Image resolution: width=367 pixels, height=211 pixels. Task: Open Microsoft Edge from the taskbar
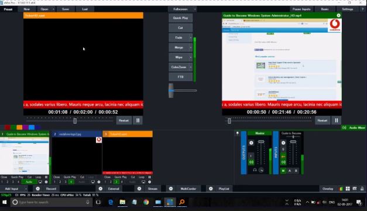click(111, 202)
